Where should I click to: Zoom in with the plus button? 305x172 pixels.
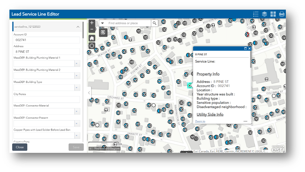pos(92,23)
